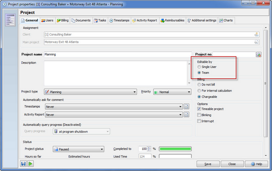
Task: Open the Project type dropdown
Action: [x=90, y=92]
